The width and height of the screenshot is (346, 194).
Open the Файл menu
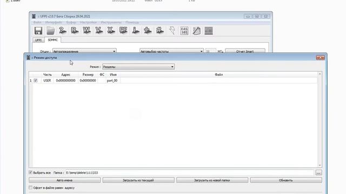tap(37, 23)
